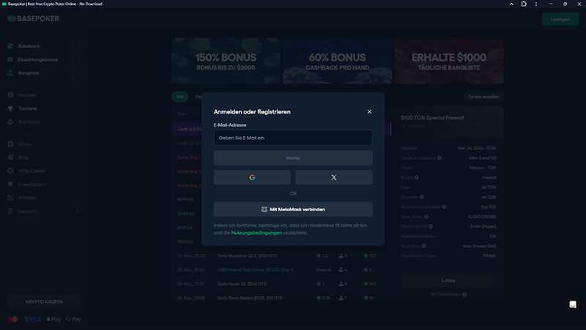Select Hold'em in the sidebar menu
Viewport: 586px width, 330px height.
click(x=27, y=95)
